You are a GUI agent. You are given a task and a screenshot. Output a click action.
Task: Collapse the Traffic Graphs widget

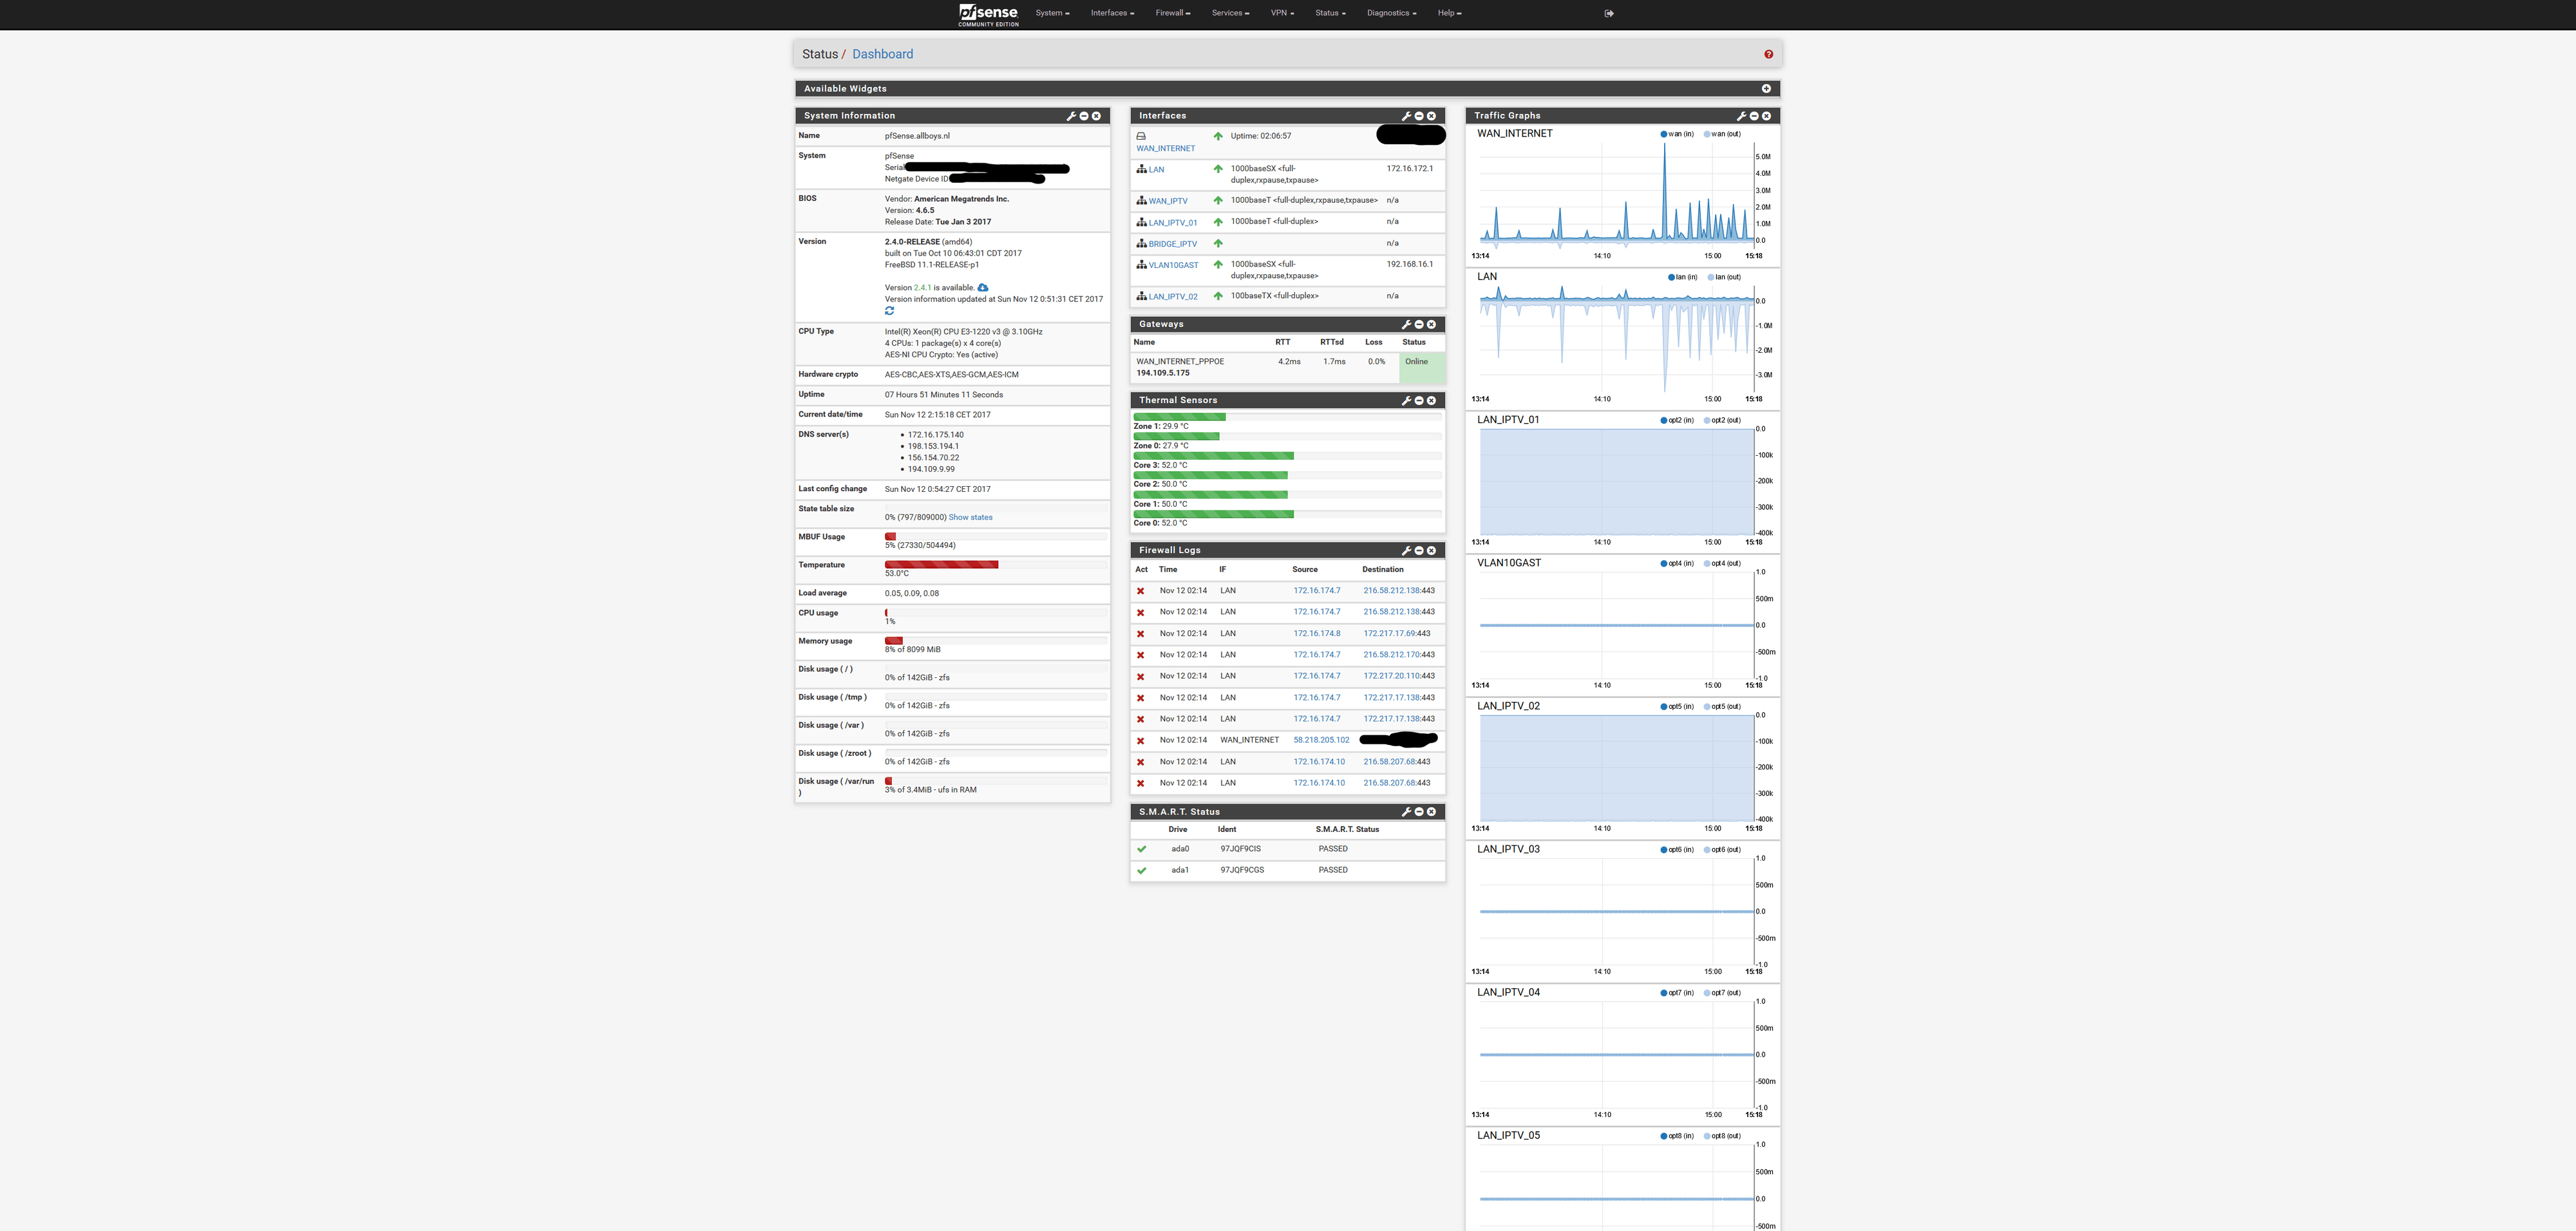pyautogui.click(x=1754, y=116)
